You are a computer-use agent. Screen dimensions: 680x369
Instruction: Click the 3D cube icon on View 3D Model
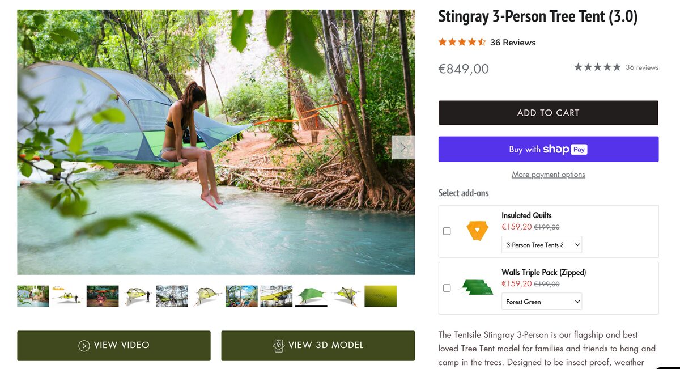279,345
